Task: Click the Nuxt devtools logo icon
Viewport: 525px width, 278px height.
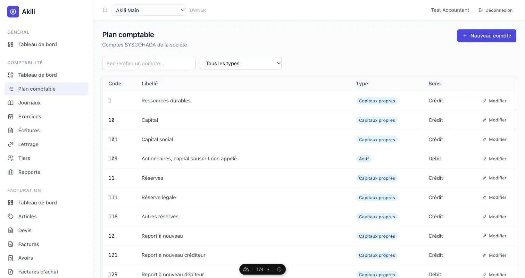Action: [x=246, y=269]
